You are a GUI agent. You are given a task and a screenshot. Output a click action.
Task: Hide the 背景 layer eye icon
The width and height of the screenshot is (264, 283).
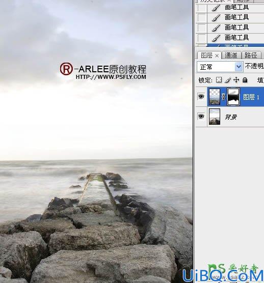(x=201, y=117)
